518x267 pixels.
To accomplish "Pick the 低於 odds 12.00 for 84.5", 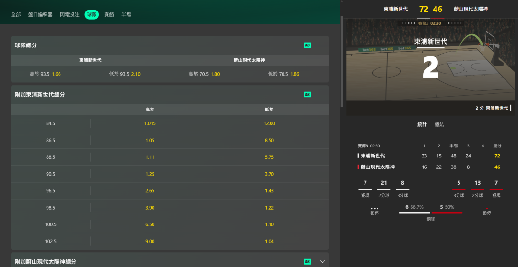I will click(269, 123).
